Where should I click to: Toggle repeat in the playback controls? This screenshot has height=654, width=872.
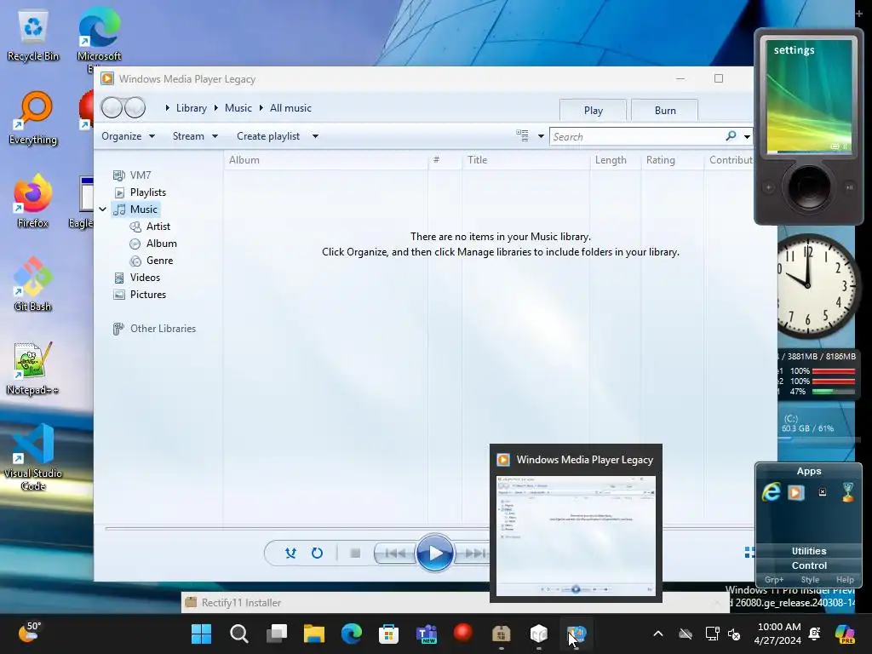tap(317, 553)
